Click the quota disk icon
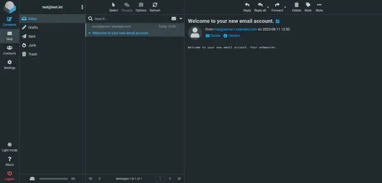 tap(32, 178)
